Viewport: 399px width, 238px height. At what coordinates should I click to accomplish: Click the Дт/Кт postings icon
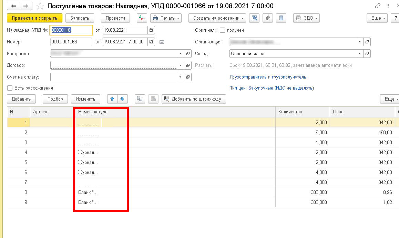pos(142,18)
